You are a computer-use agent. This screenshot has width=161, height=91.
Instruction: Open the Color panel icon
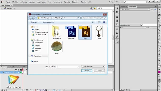coord(117,9)
